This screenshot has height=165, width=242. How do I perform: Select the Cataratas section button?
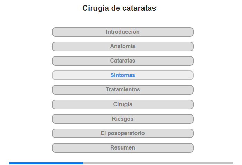click(x=122, y=61)
